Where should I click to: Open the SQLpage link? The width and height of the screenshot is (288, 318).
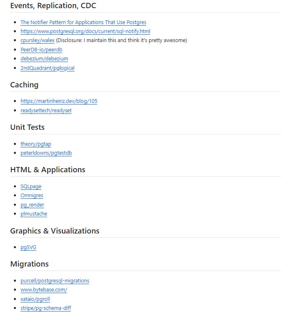31,187
